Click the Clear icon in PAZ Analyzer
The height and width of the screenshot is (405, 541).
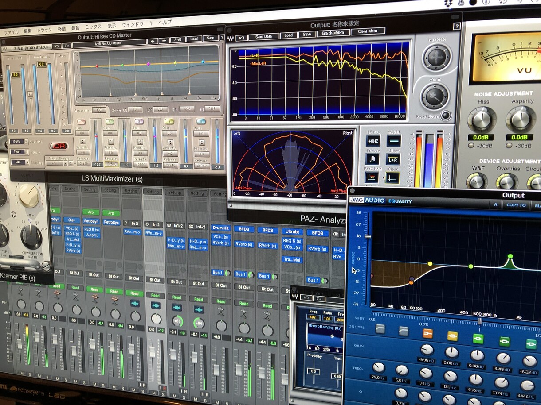[x=392, y=178]
